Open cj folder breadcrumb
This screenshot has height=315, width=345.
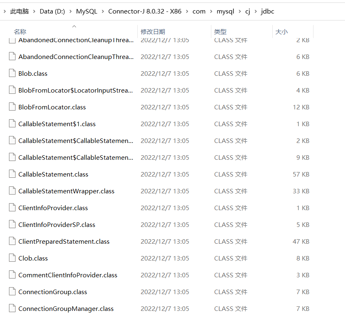point(248,11)
